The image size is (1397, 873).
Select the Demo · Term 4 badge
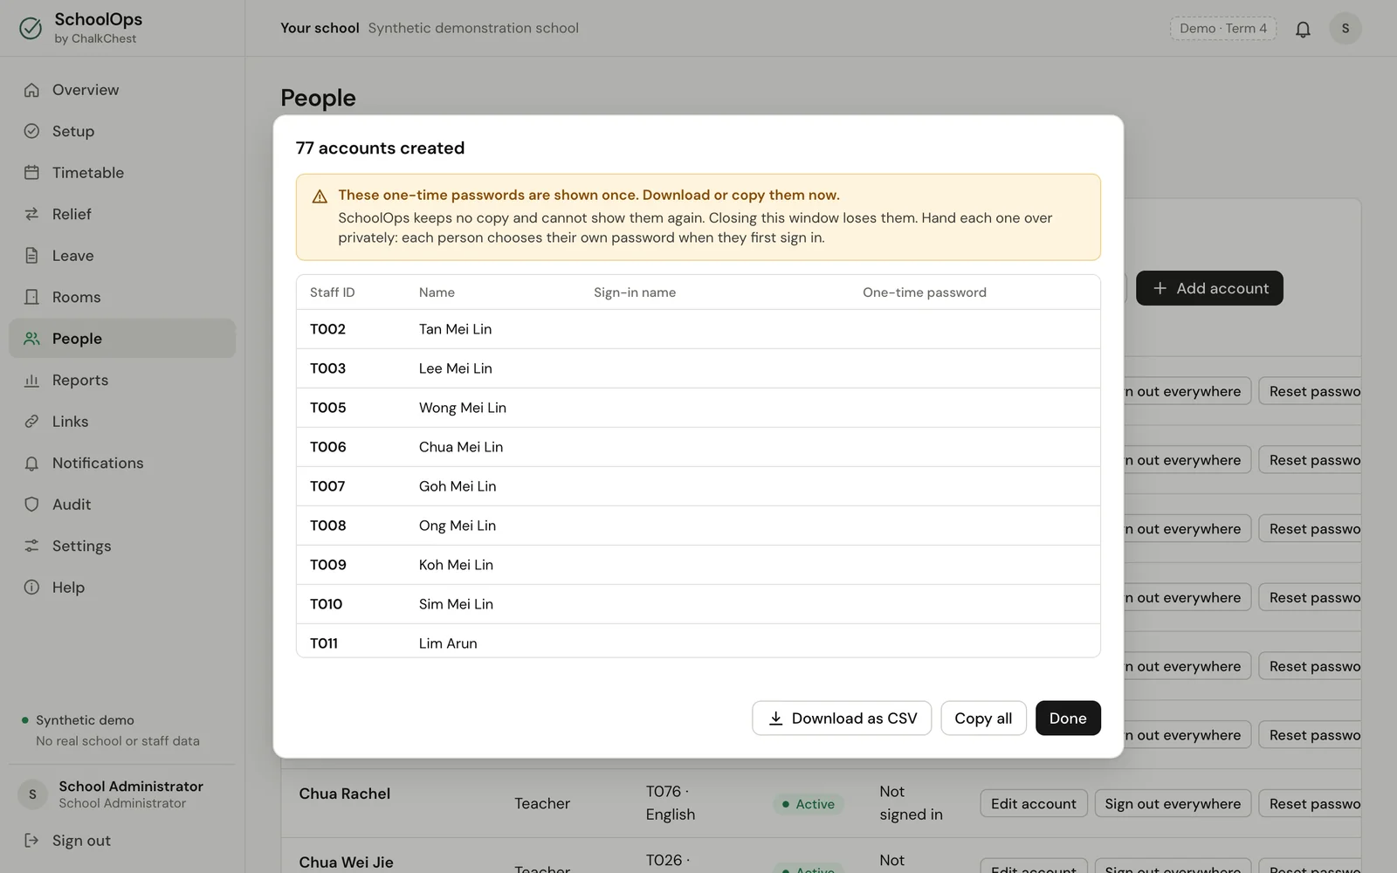(1223, 29)
